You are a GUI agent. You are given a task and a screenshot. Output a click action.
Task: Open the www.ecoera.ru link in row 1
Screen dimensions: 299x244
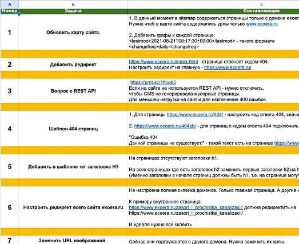coord(262,24)
